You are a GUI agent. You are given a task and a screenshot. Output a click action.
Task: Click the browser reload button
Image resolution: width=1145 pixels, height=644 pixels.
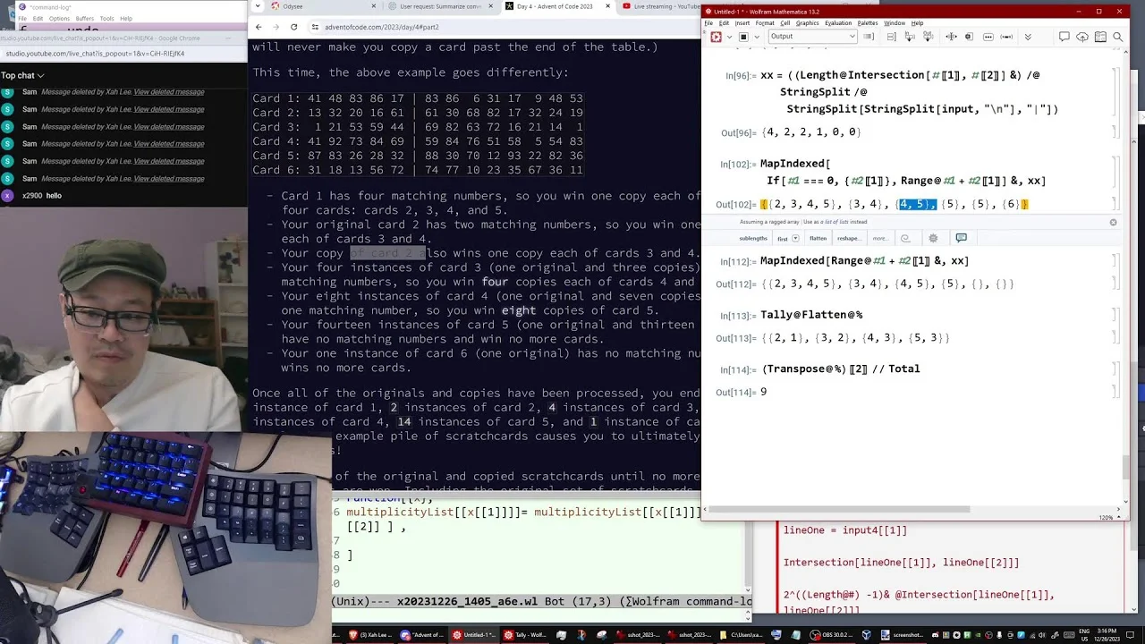pyautogui.click(x=293, y=27)
